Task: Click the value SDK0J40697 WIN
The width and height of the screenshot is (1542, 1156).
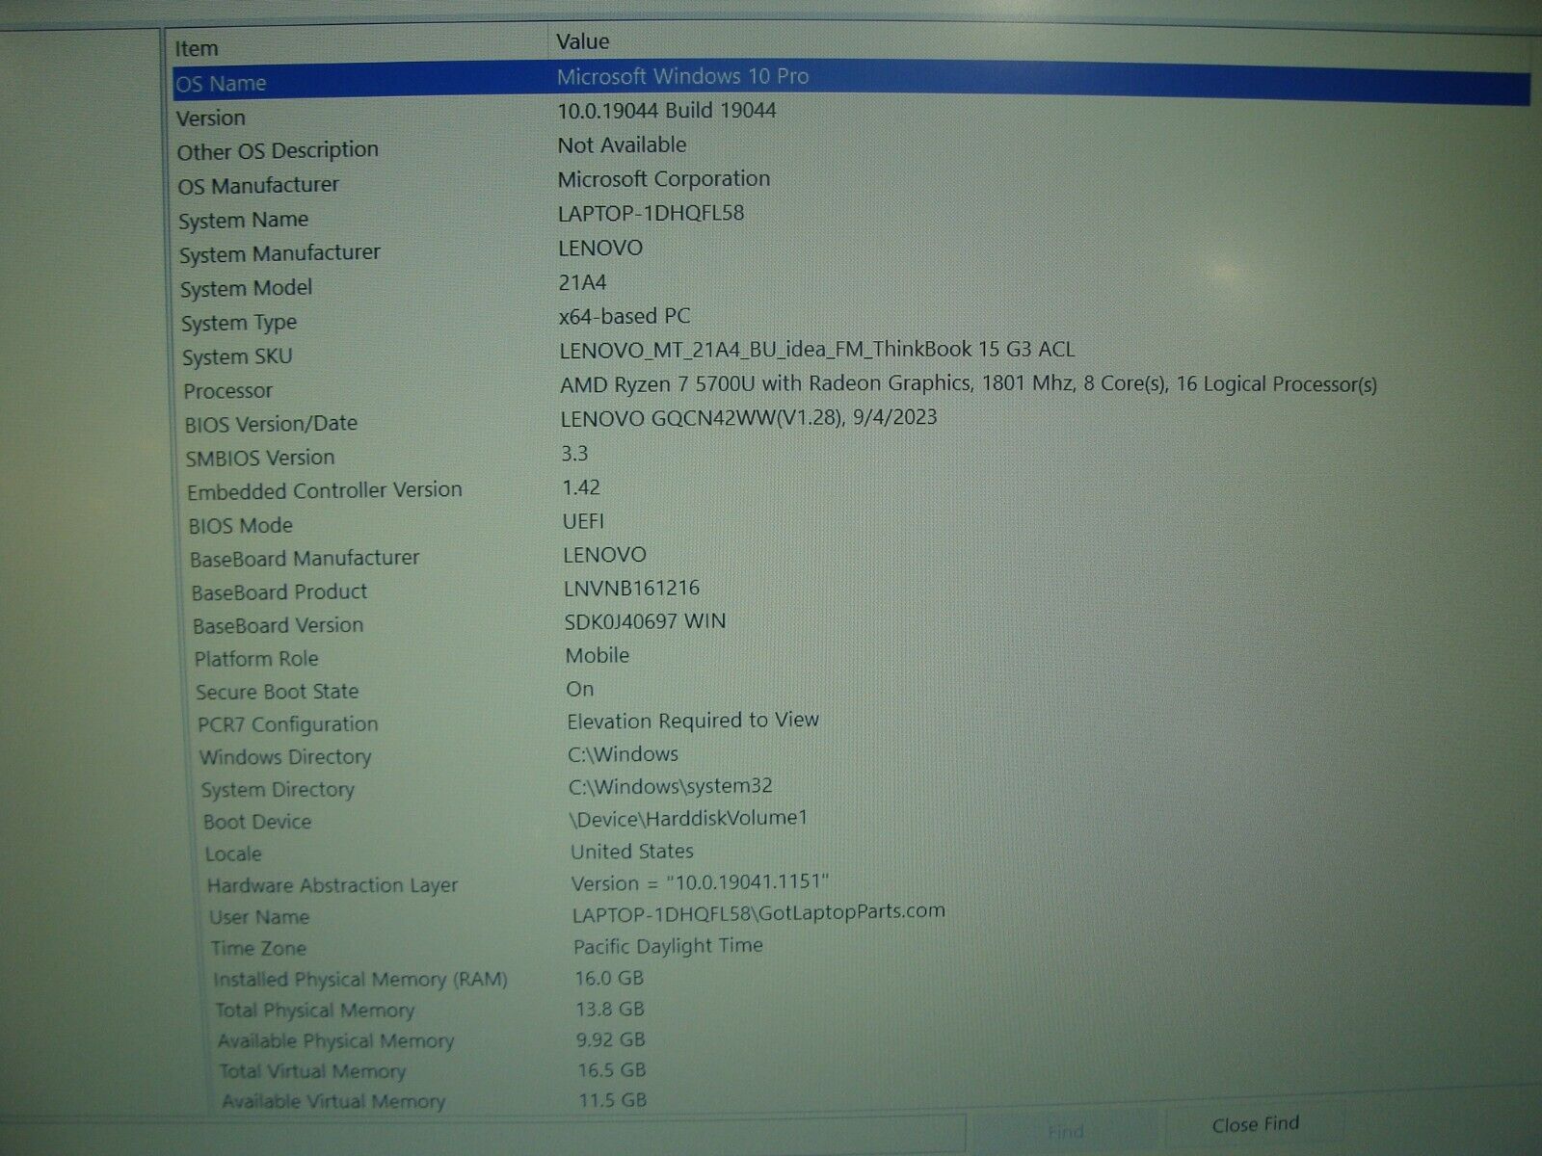Action: click(646, 621)
